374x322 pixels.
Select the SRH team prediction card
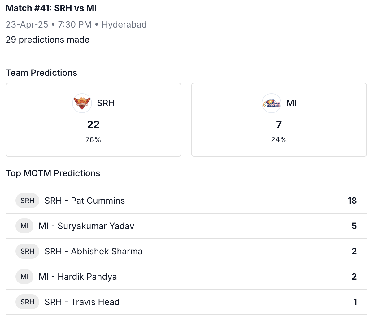coord(94,120)
